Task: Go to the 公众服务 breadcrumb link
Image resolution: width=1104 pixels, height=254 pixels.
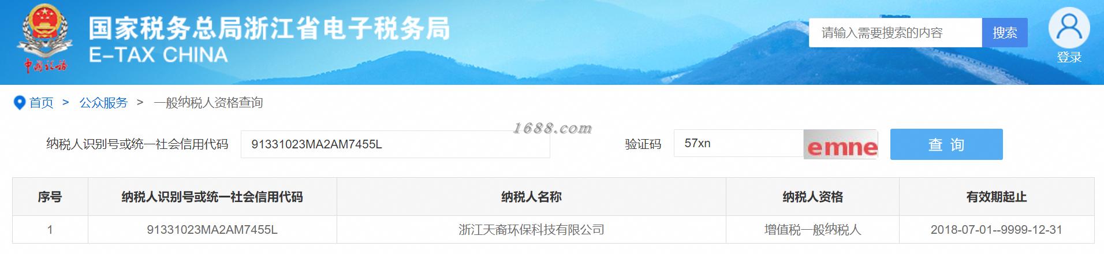Action: [x=103, y=103]
